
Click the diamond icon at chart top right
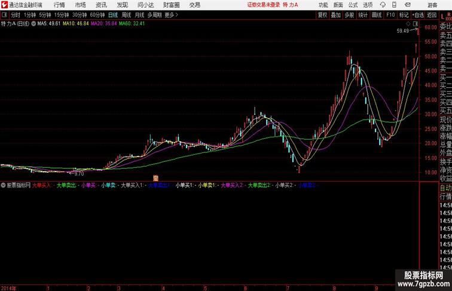click(x=408, y=24)
